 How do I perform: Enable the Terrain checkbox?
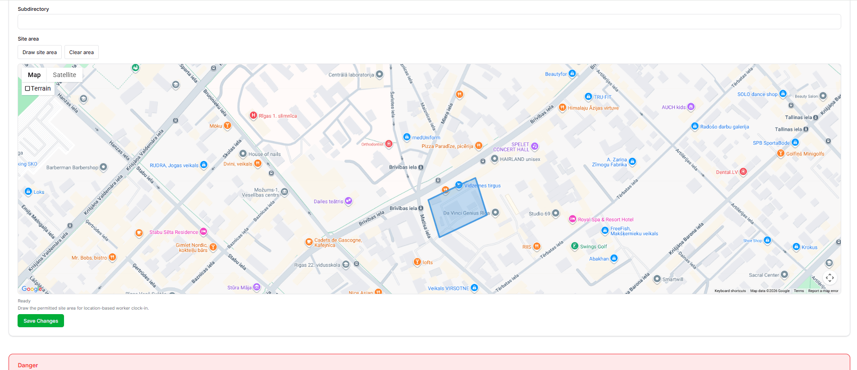click(x=27, y=88)
